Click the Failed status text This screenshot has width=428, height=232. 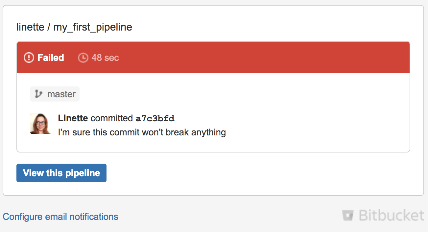(x=51, y=58)
